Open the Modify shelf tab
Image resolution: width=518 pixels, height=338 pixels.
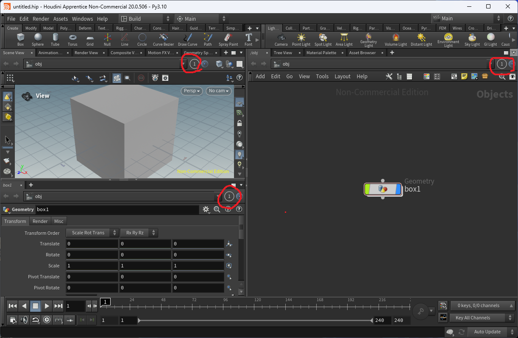(31, 28)
